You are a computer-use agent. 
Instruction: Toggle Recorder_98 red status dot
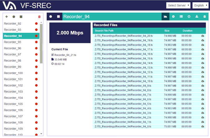click(36, 61)
